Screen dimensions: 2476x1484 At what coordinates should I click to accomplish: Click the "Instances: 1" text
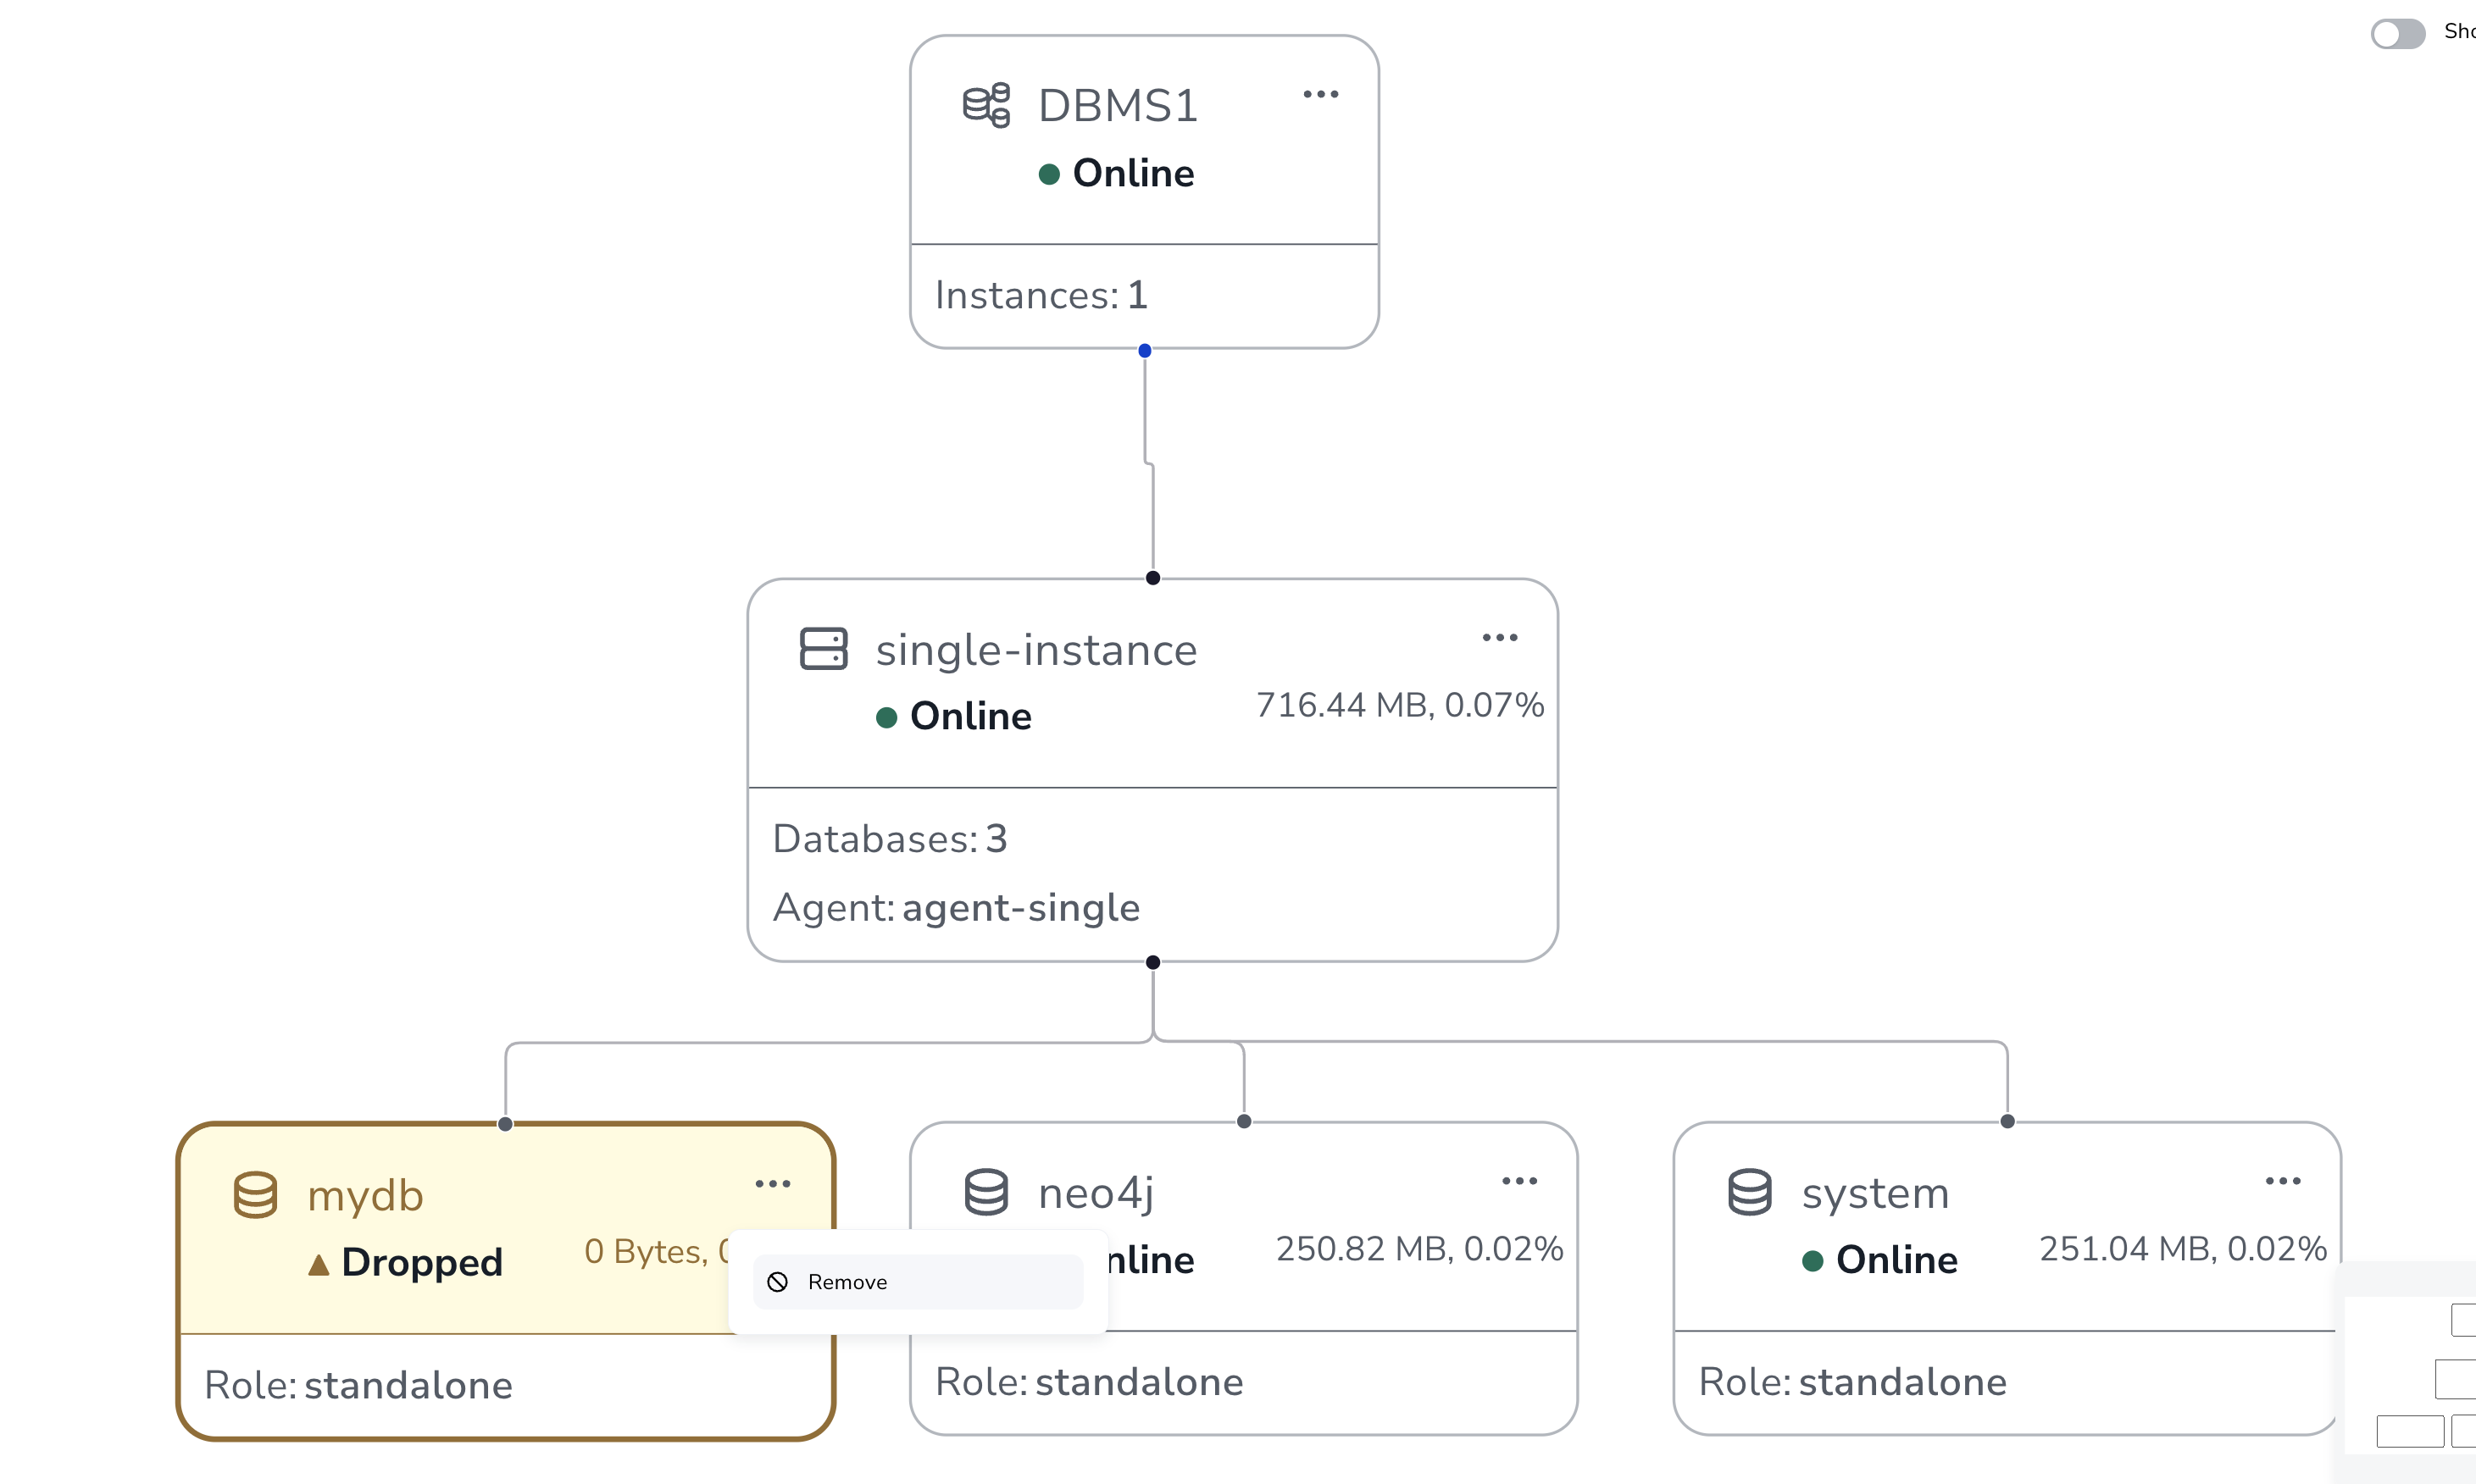(x=1041, y=295)
